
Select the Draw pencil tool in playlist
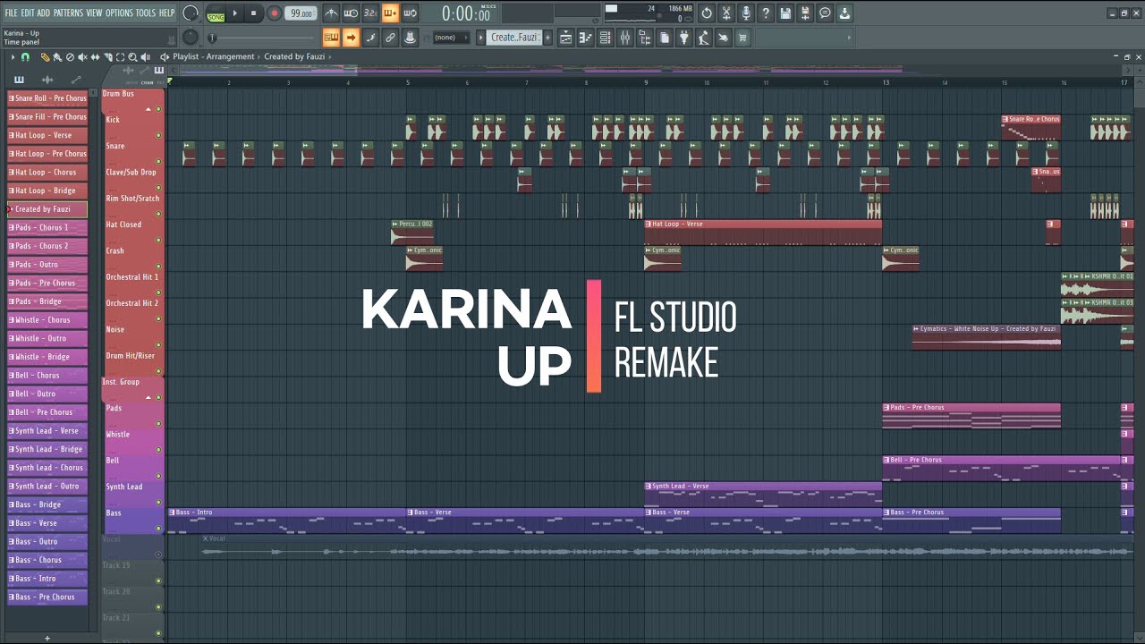[x=45, y=57]
